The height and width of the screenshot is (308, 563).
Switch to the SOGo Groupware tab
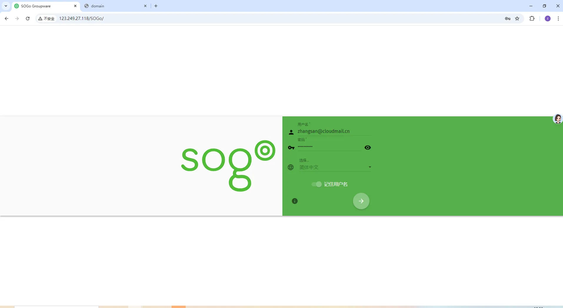[46, 6]
